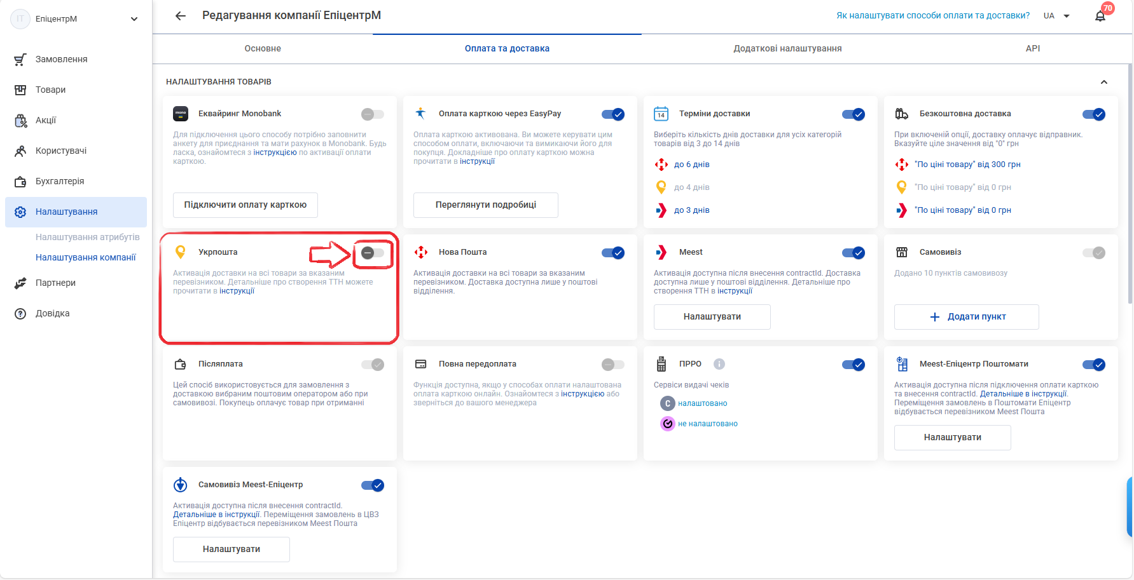Viewport: 1134px width, 580px height.
Task: Click Переглянути подробиці button
Action: tap(486, 205)
